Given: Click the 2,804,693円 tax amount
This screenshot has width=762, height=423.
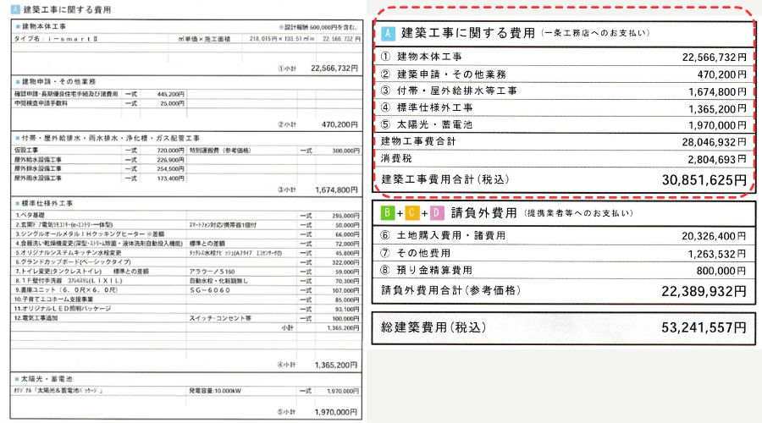Looking at the screenshot, I should click(x=717, y=159).
